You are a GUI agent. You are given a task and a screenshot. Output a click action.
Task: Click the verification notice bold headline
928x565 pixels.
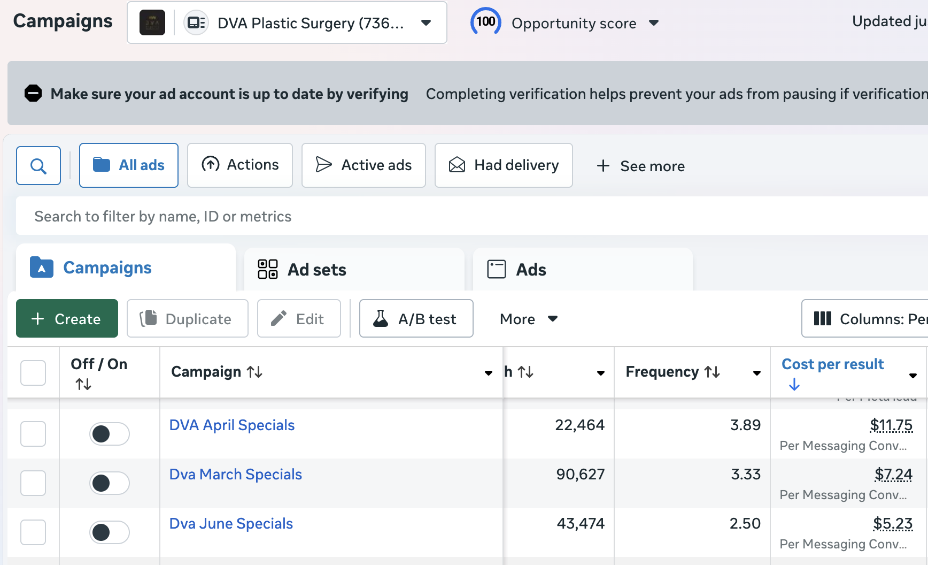point(229,94)
